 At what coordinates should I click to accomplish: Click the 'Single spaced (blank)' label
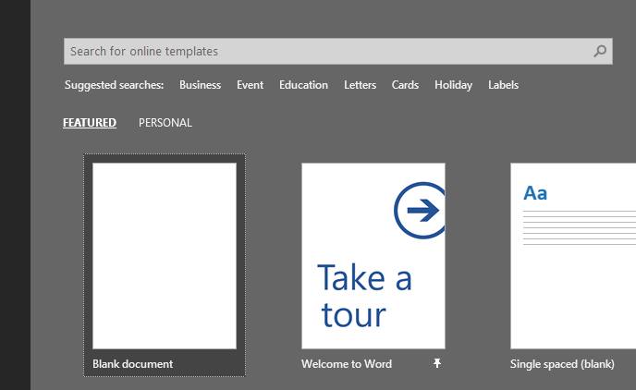click(x=562, y=364)
